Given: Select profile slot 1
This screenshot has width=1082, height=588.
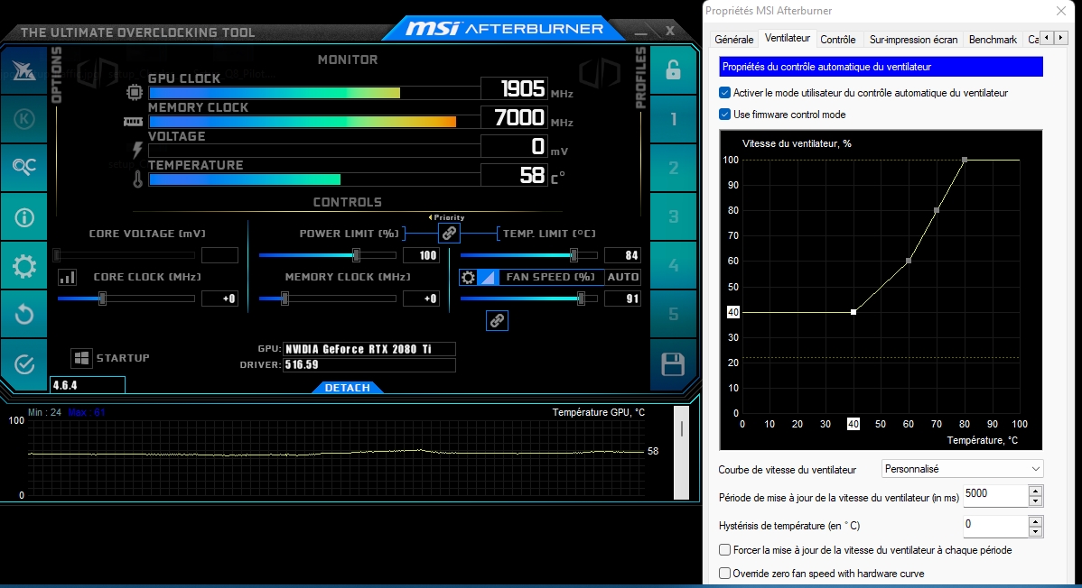Looking at the screenshot, I should pyautogui.click(x=674, y=119).
